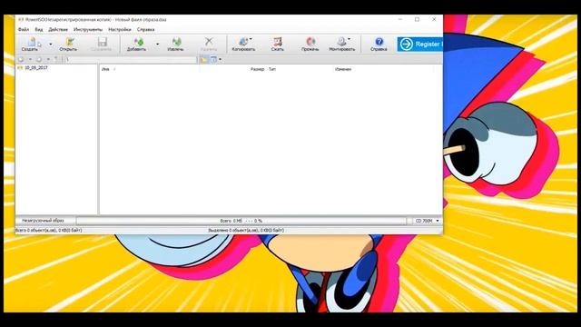This screenshot has height=327, width=581.
Task: Click the Монтировать (Mount) toolbar icon
Action: pyautogui.click(x=341, y=45)
